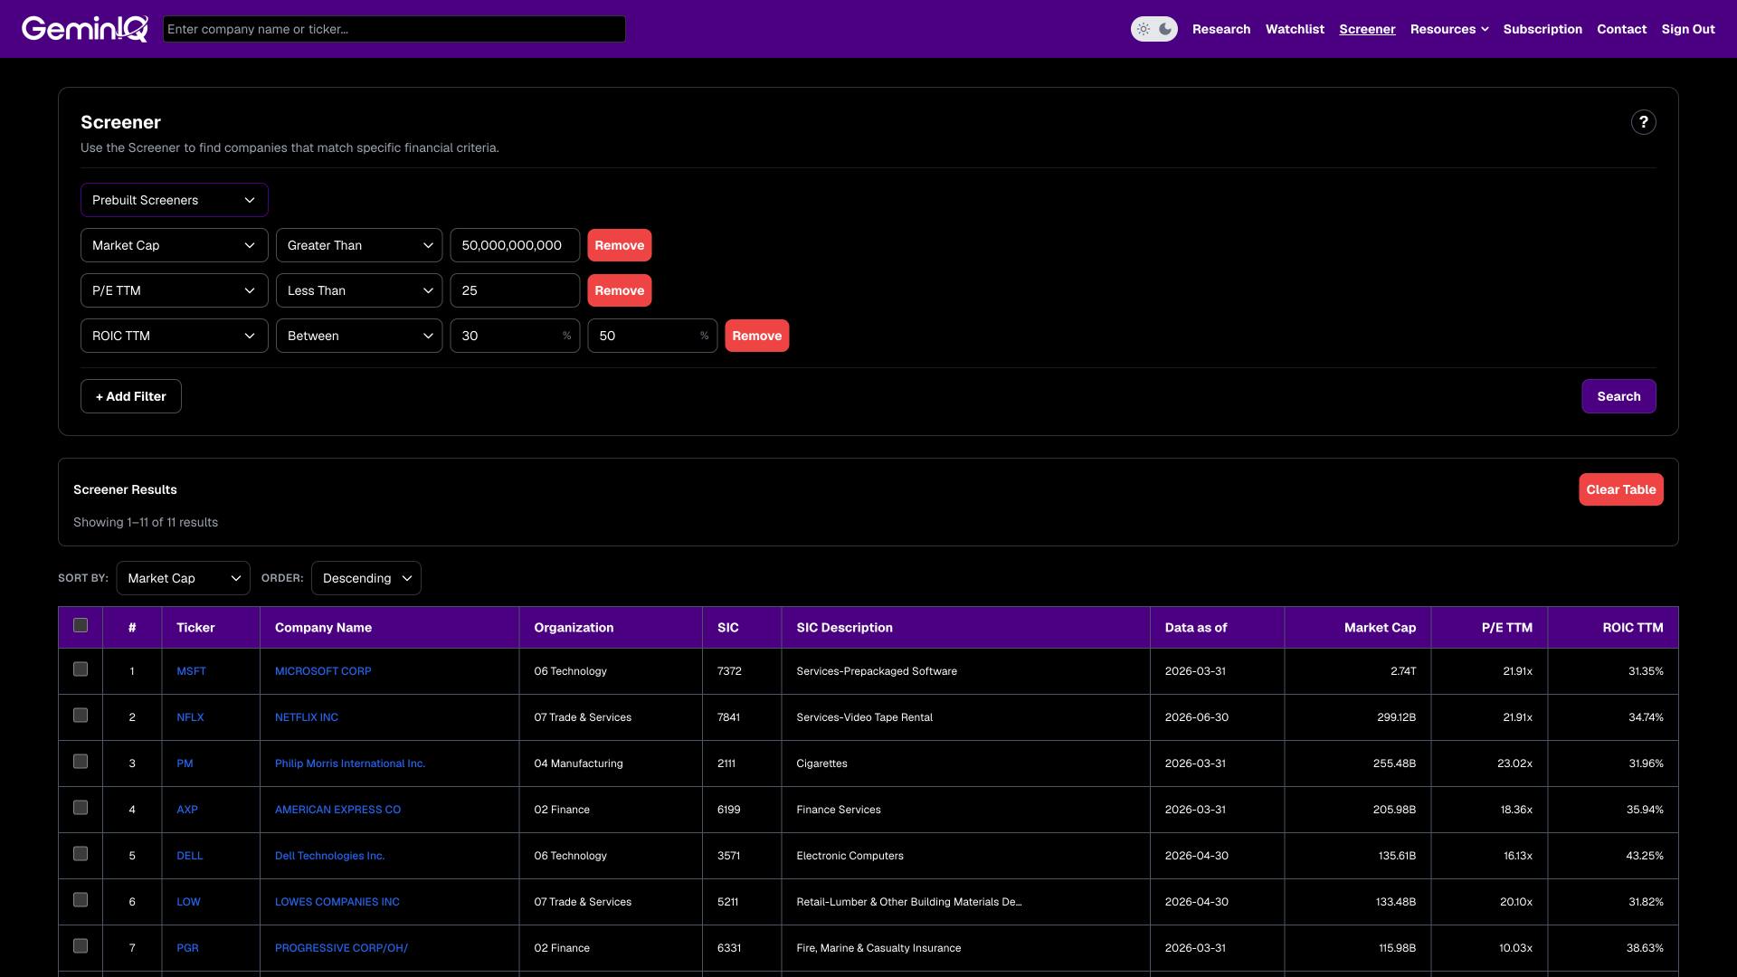Open the Screener nav item

(x=1367, y=29)
